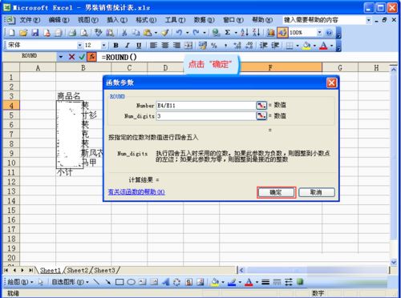Click the Merge and Center icon
The image size is (401, 298).
click(188, 46)
